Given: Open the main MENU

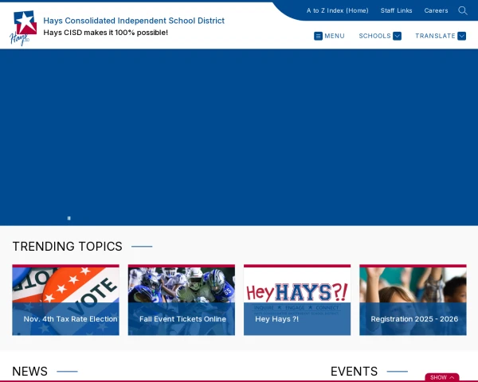Looking at the screenshot, I should (334, 36).
